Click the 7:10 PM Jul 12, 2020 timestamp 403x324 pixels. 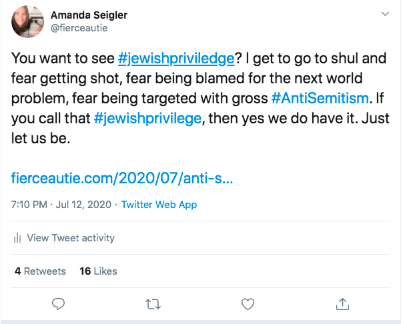60,205
